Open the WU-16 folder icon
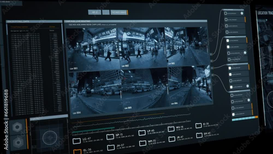273x154 pixels. (x=171, y=129)
